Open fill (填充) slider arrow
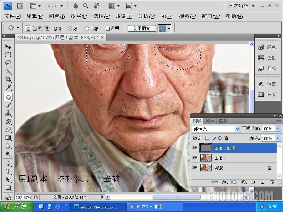The height and width of the screenshot is (212, 283). point(278,139)
